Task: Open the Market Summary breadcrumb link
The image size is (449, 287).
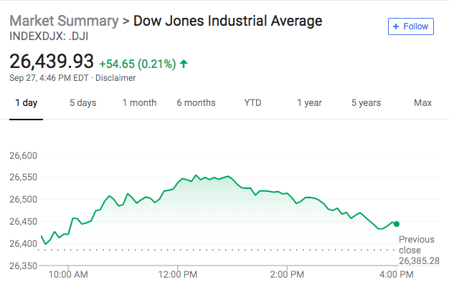Action: tap(64, 21)
